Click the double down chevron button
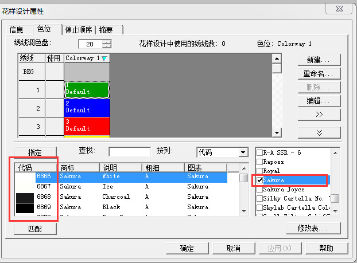Viewport: 357px width, 263px height. (x=319, y=132)
